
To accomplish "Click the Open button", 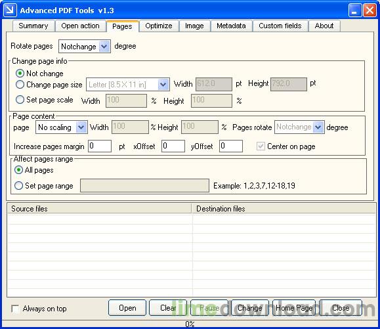I will 127,308.
